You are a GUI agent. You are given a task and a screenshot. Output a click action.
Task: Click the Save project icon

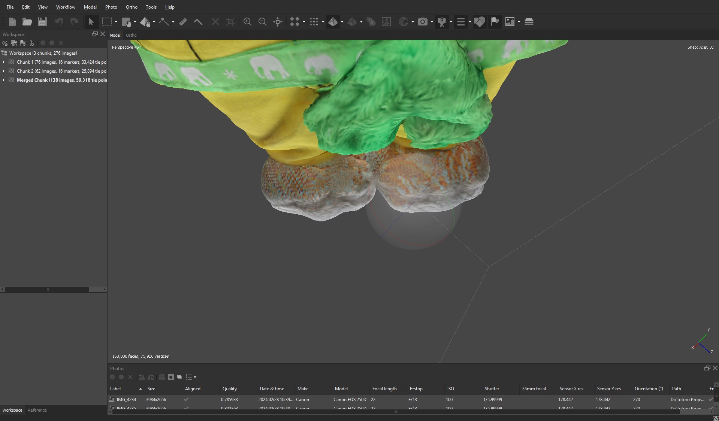[42, 22]
